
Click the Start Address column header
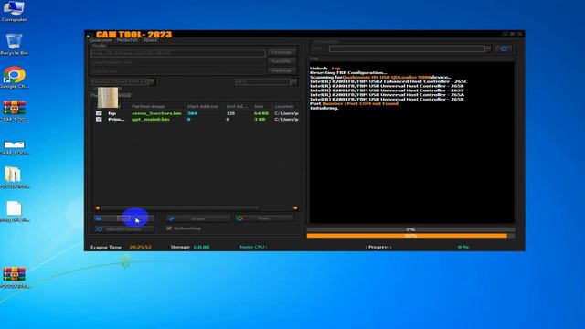click(203, 106)
